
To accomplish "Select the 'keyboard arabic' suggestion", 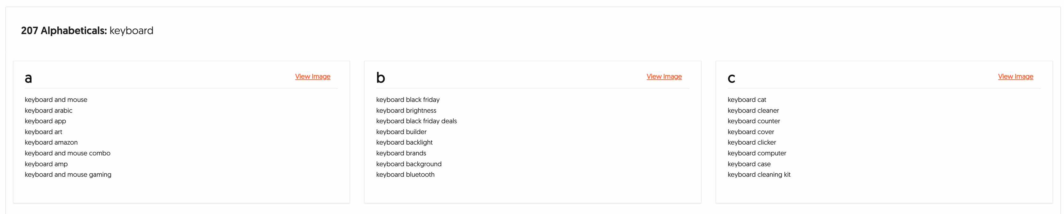I will click(x=48, y=110).
